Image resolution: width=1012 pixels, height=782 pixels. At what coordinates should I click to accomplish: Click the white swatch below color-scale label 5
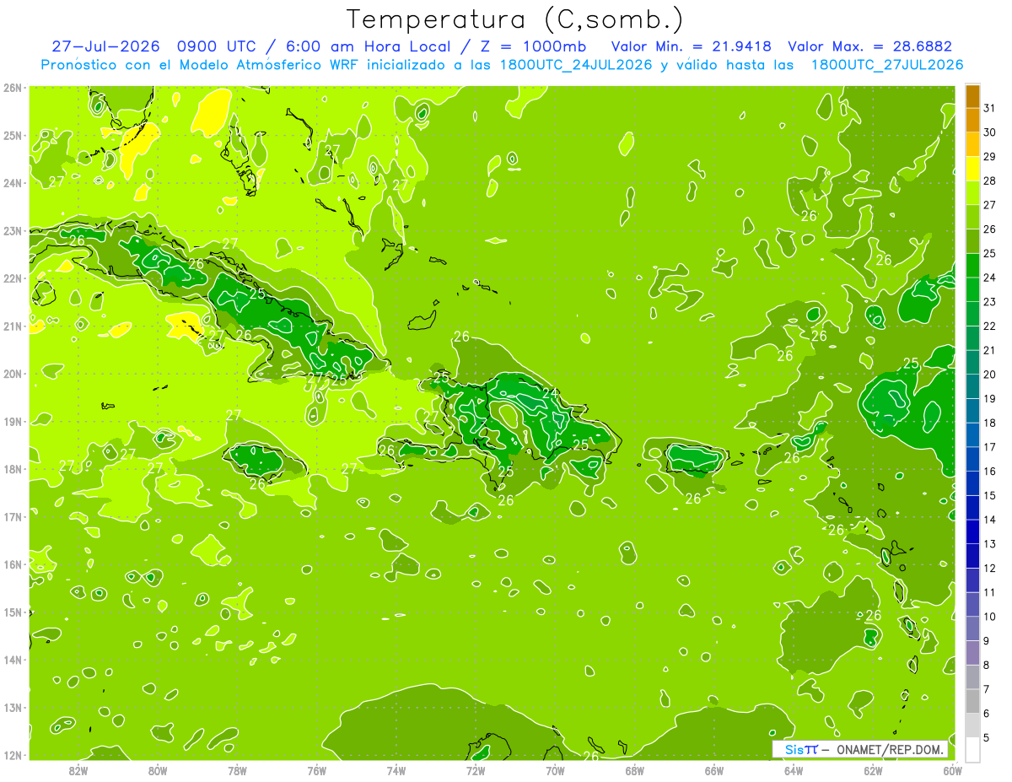pyautogui.click(x=972, y=749)
